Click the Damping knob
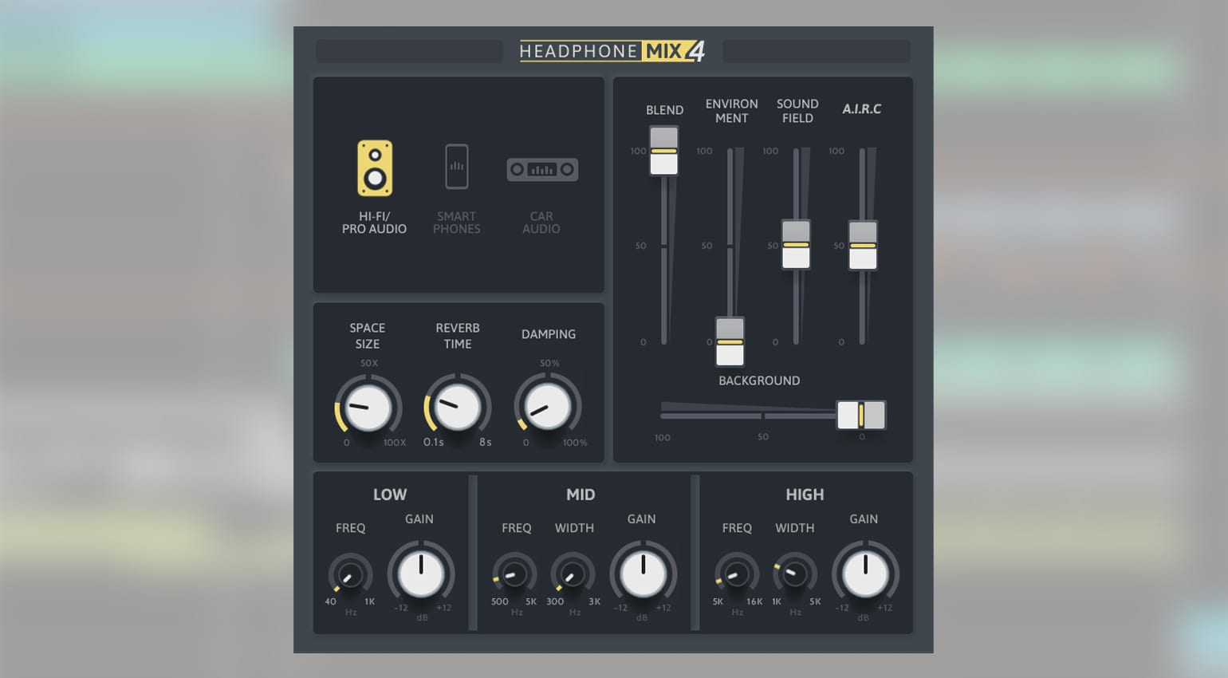The image size is (1228, 678). (548, 407)
